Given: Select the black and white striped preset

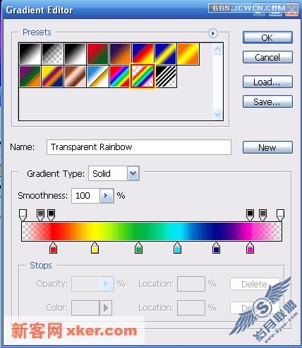Looking at the screenshot, I should click(166, 76).
